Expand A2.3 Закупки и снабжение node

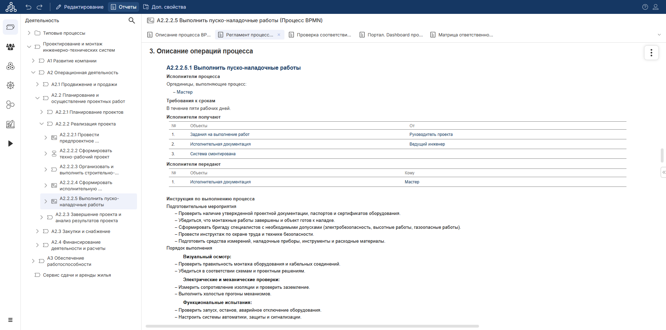(37, 231)
